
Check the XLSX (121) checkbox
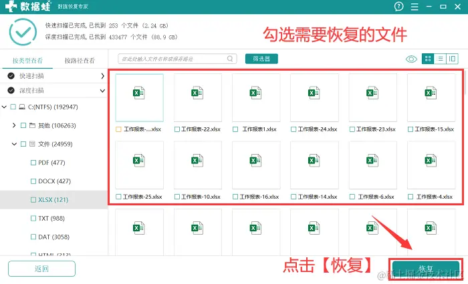click(x=33, y=200)
